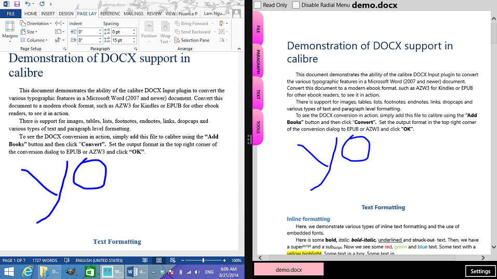Click the Spacing After stepper arrows
Screen dimensions: 497x279
tap(134, 40)
